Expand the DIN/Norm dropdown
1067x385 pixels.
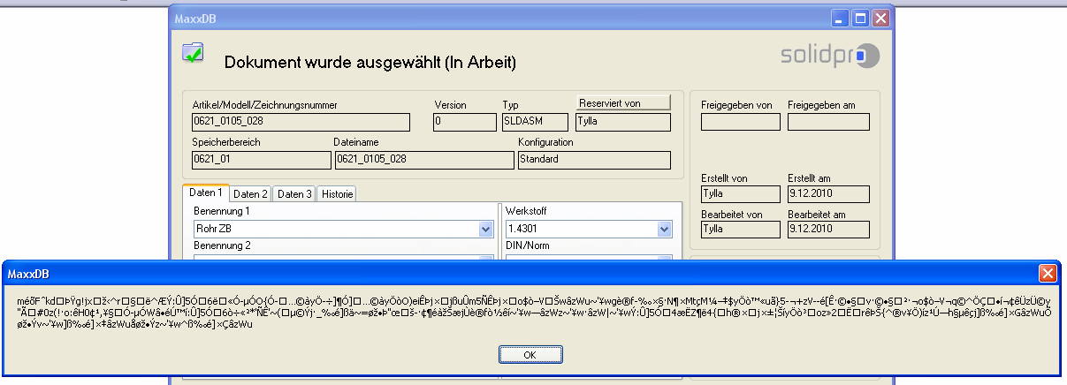(x=664, y=259)
